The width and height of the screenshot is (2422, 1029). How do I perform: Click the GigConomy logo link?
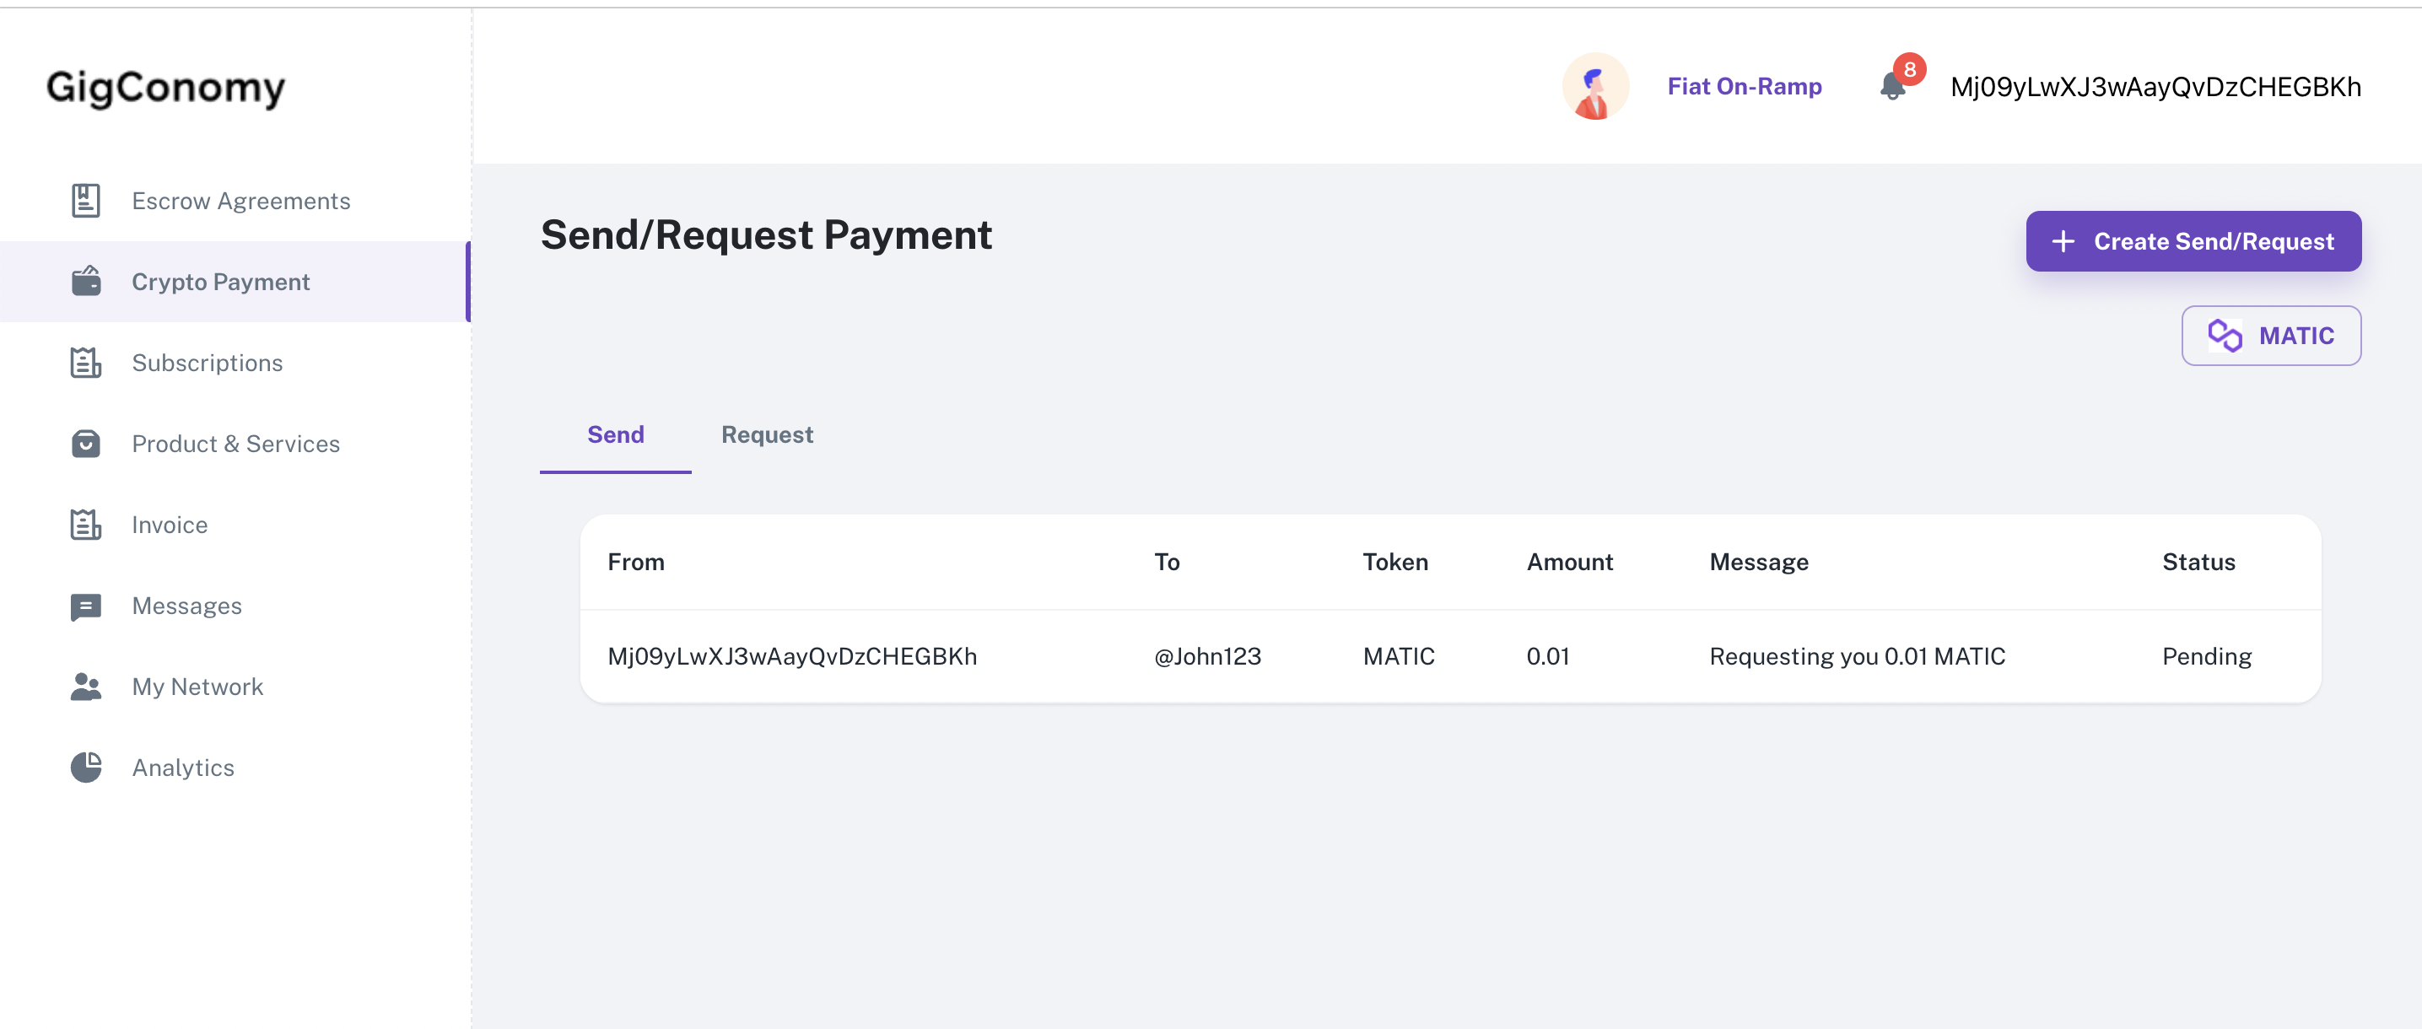(165, 85)
